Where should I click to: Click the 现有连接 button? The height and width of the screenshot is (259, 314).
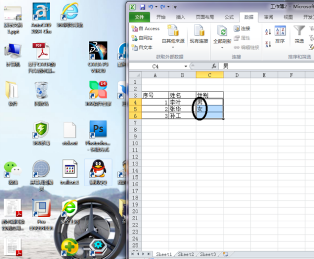[x=199, y=34]
